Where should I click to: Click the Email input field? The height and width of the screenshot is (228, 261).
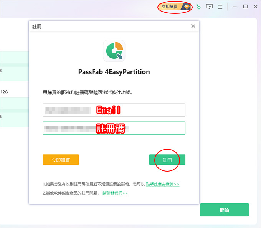(114, 110)
